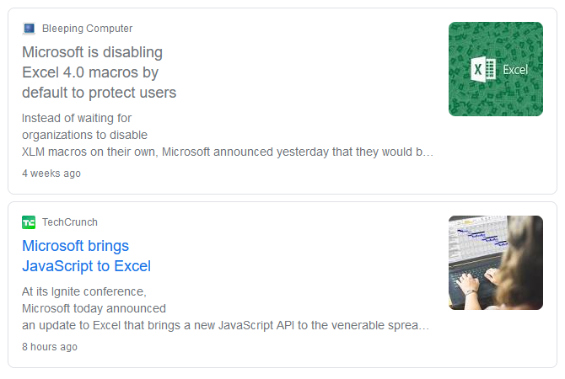The width and height of the screenshot is (565, 379).
Task: Select the Bleeping Computer source name
Action: pos(87,29)
